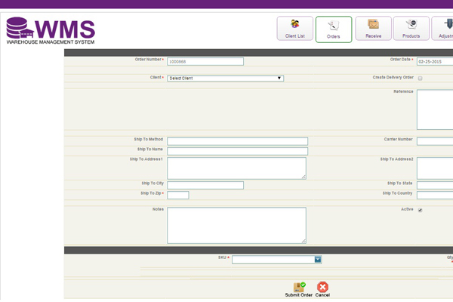Screen dimensions: 453x302
Task: Click the Submit Order label
Action: (299, 295)
